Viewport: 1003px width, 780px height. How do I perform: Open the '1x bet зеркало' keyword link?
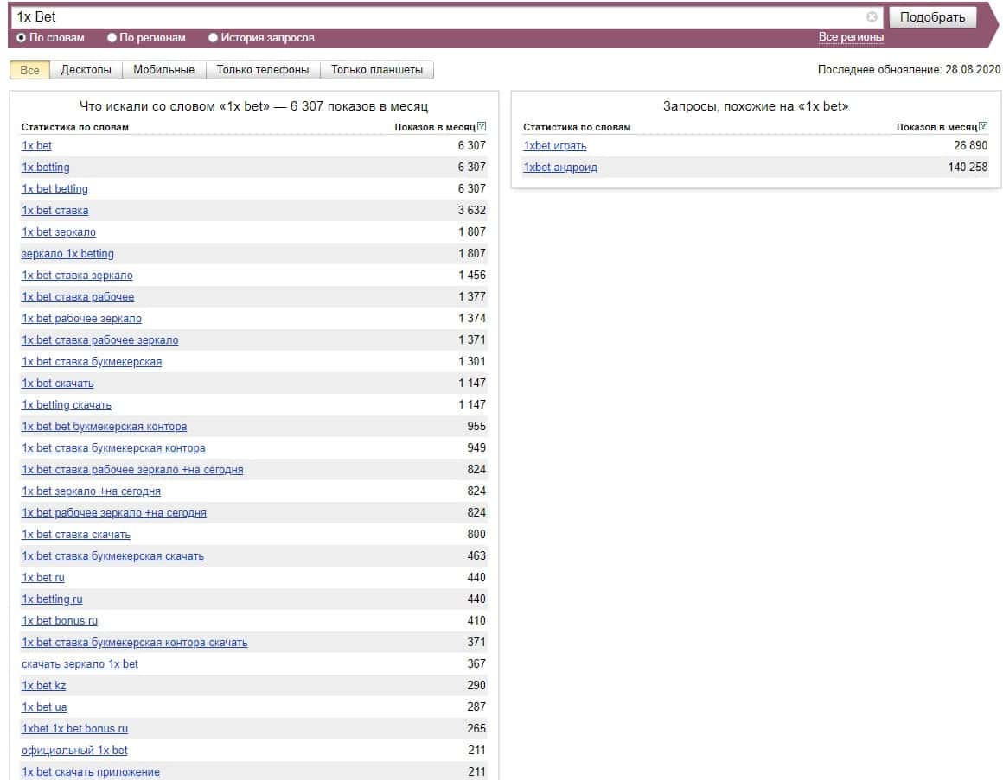tap(59, 232)
